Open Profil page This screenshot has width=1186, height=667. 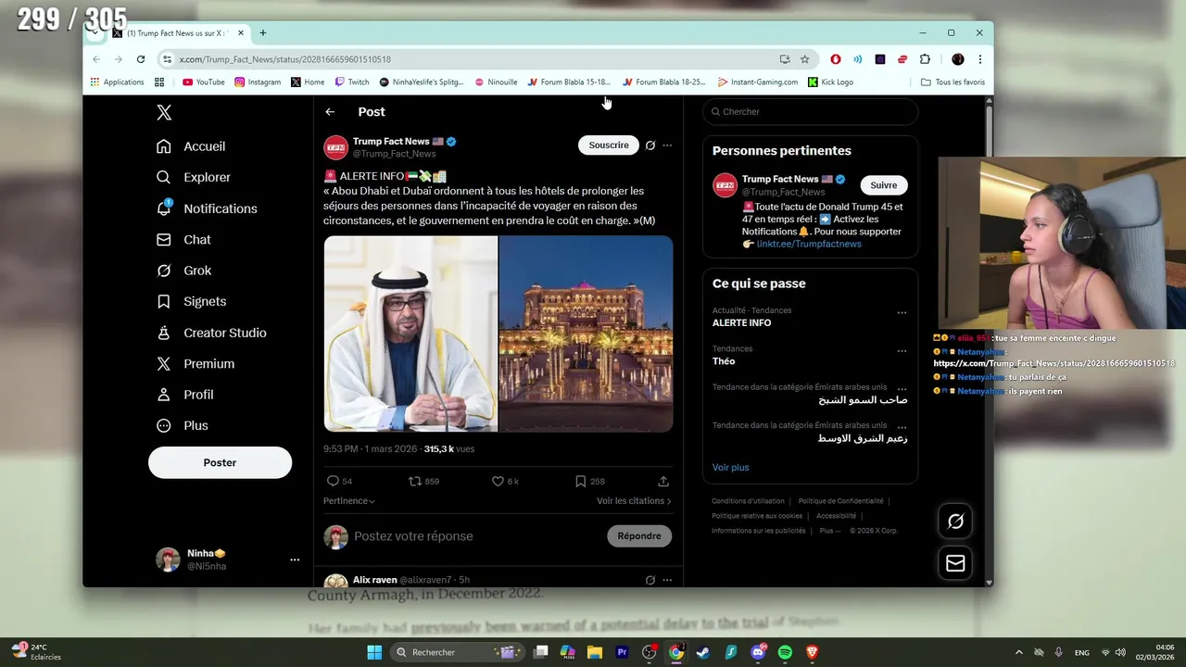click(185, 394)
